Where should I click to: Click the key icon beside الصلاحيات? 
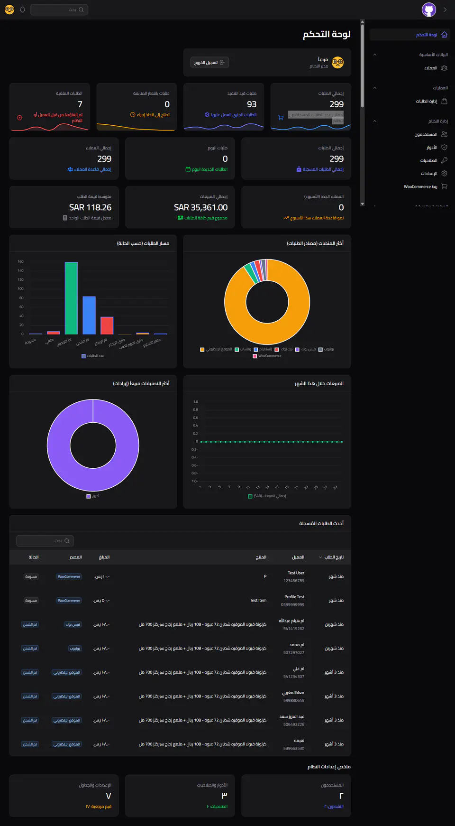[444, 160]
